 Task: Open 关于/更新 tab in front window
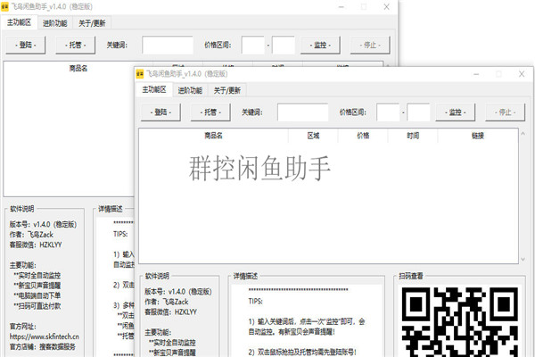pos(226,90)
